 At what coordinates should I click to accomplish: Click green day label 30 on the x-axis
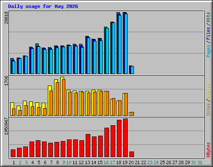193,162
